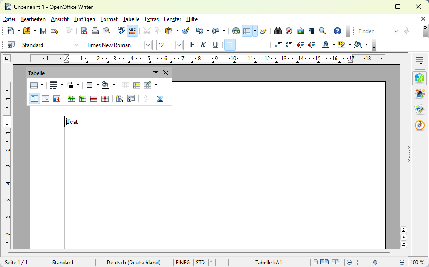Expand the Undo history dropdown arrow
Viewport: 429px width, 267px height.
208,31
